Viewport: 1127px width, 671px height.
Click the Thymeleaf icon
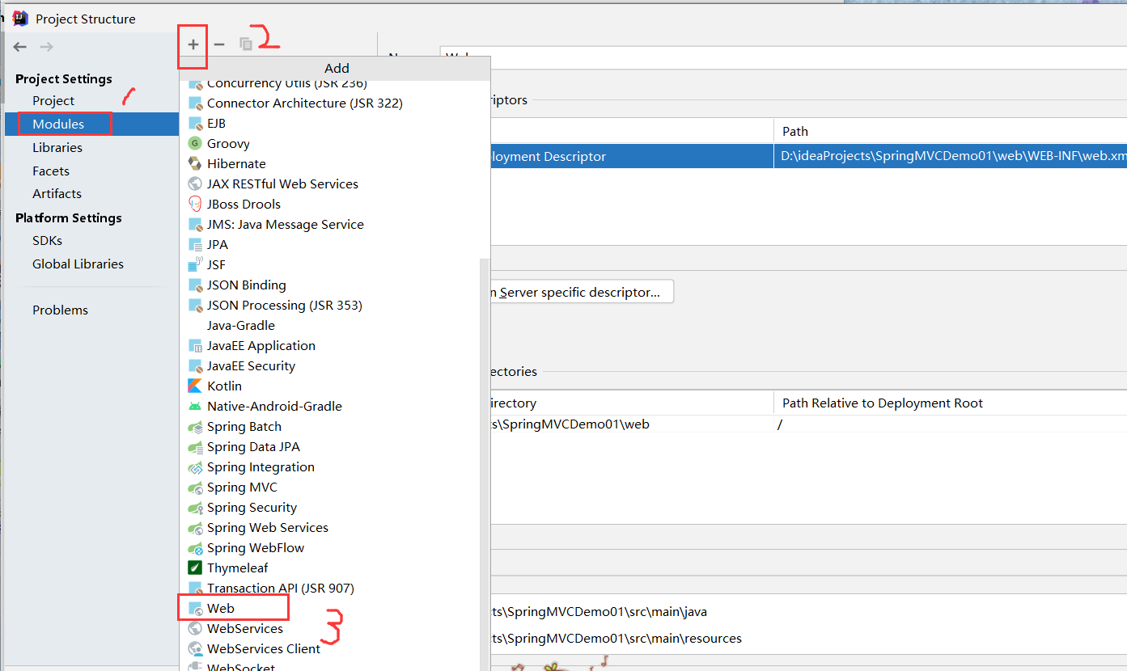tap(195, 568)
